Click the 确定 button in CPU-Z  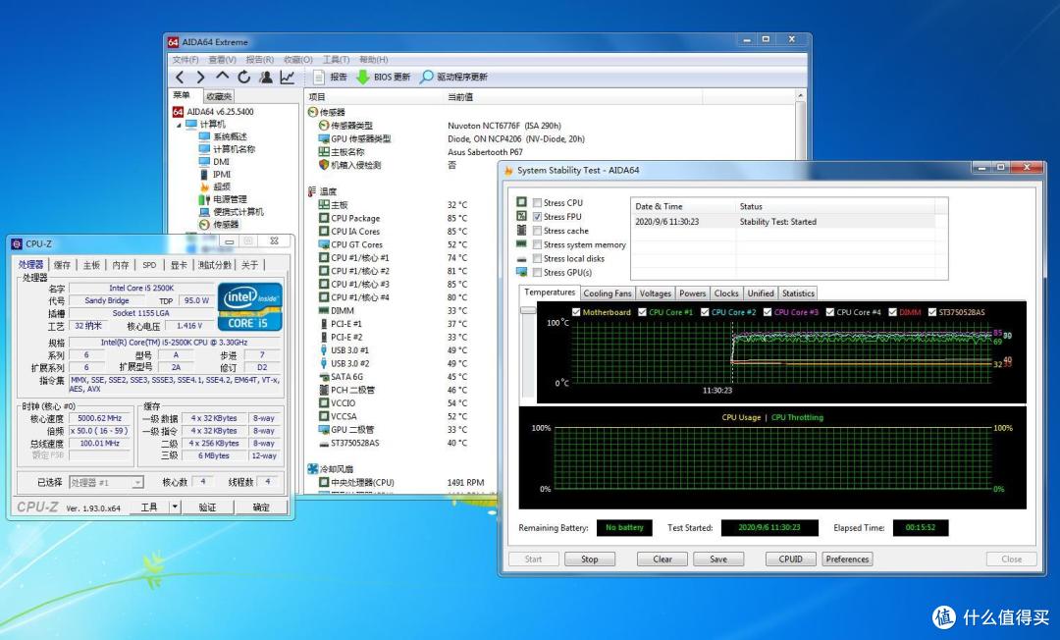261,507
